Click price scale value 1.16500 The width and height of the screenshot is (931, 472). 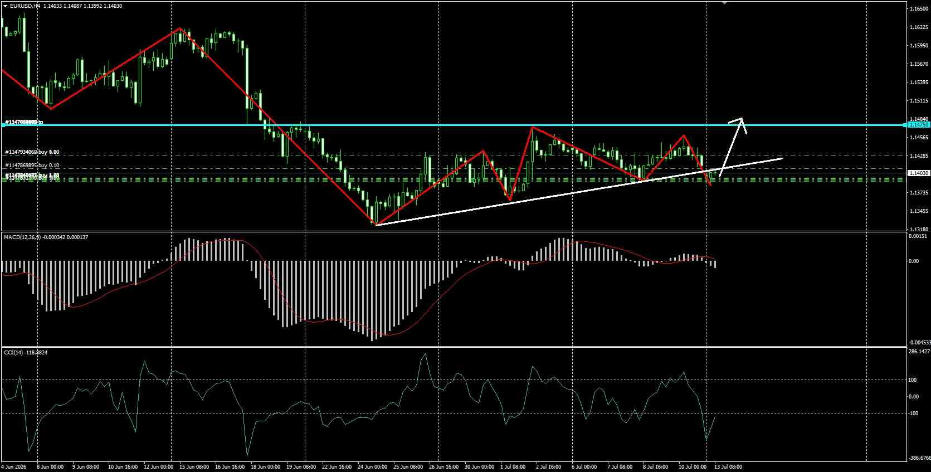[919, 9]
